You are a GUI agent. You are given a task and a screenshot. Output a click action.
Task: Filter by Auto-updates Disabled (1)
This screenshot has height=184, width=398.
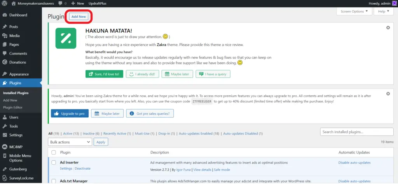(243, 133)
